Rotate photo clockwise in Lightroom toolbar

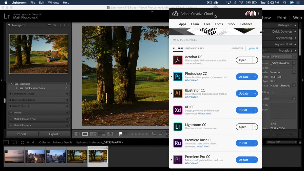(x=160, y=134)
